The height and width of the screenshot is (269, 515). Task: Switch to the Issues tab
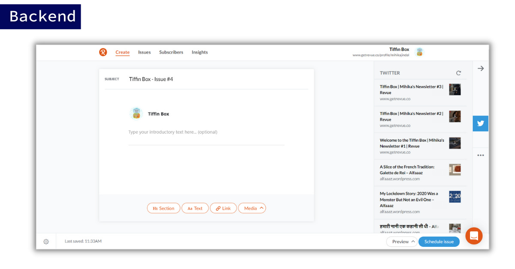coord(144,52)
